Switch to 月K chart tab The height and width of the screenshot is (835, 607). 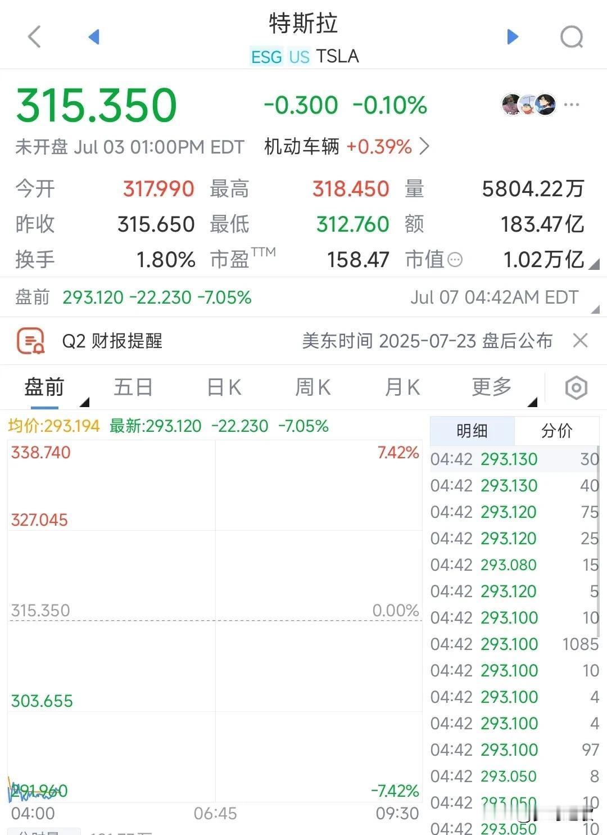402,387
